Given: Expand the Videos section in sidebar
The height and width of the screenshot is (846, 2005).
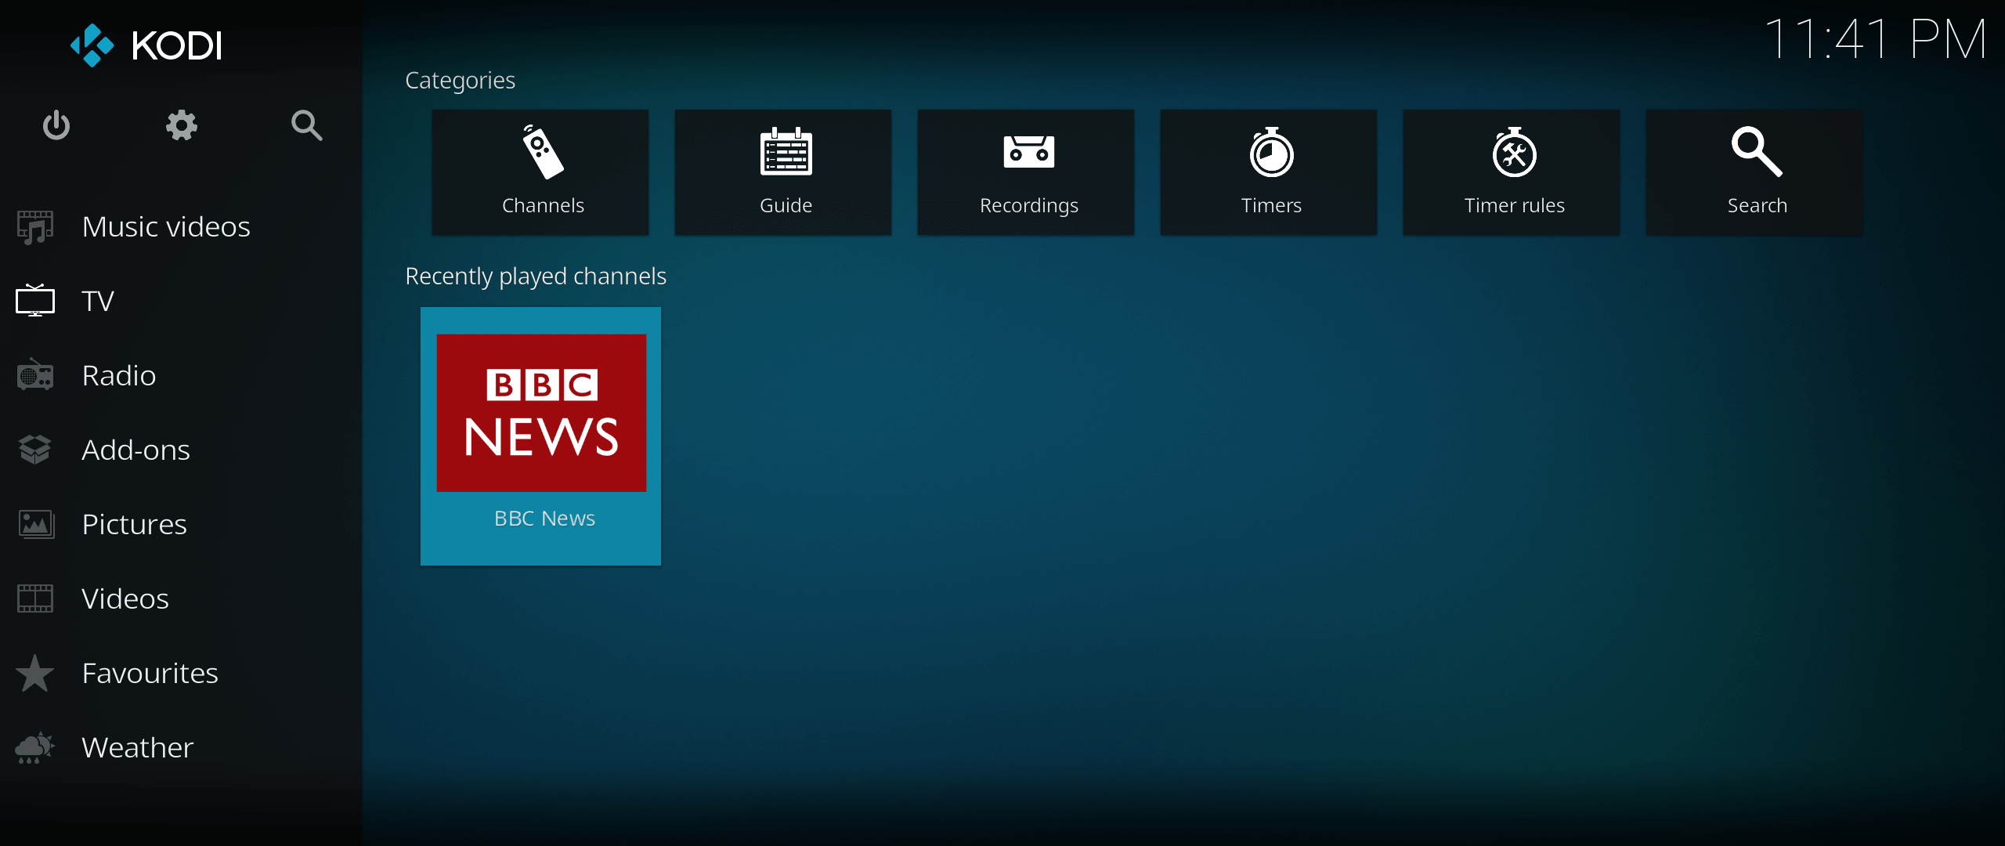Looking at the screenshot, I should coord(123,597).
